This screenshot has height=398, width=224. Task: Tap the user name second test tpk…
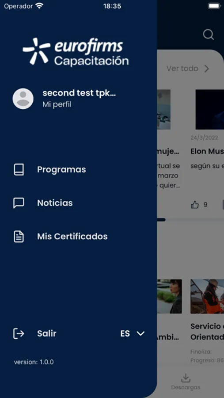coord(79,93)
